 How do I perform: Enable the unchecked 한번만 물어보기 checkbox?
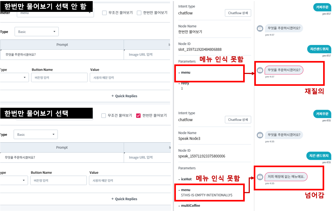(139, 13)
